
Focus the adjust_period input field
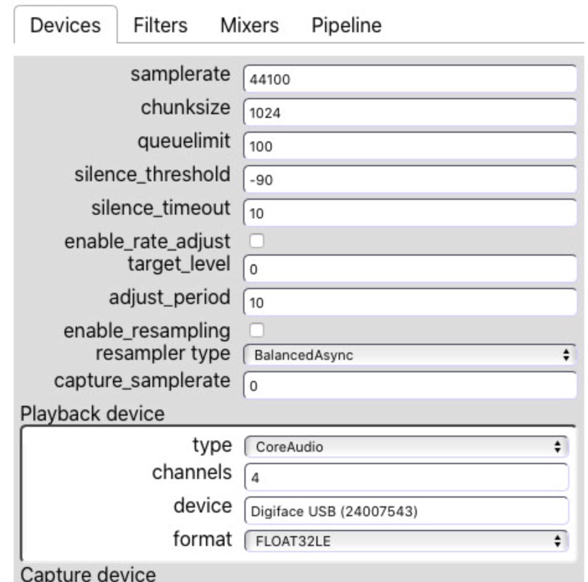[x=410, y=302]
